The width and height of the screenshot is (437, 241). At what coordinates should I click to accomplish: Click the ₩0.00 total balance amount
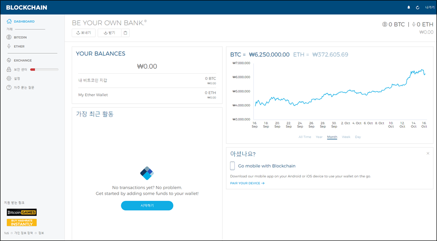(147, 66)
